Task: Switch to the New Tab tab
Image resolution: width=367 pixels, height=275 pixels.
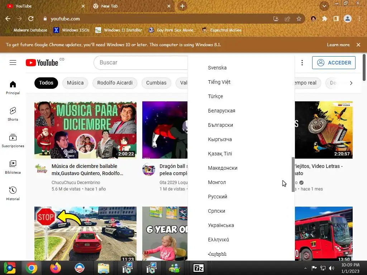Action: (x=132, y=6)
